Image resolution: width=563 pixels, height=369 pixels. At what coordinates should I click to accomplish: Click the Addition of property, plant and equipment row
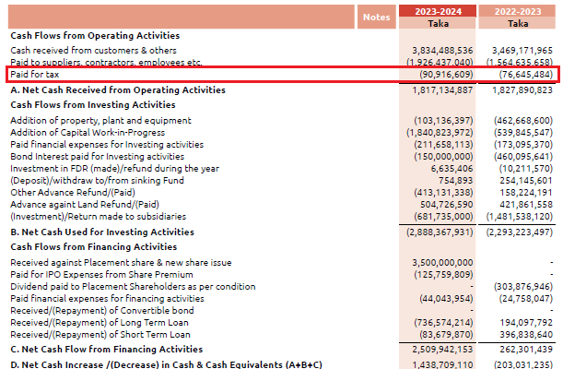pyautogui.click(x=100, y=121)
